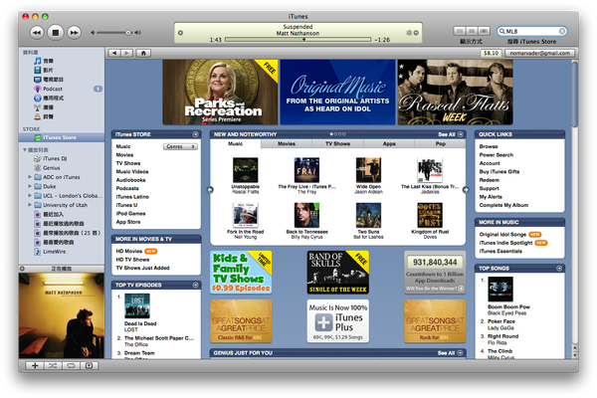Switch to the TV Shows tab
The image size is (597, 398).
pos(337,144)
